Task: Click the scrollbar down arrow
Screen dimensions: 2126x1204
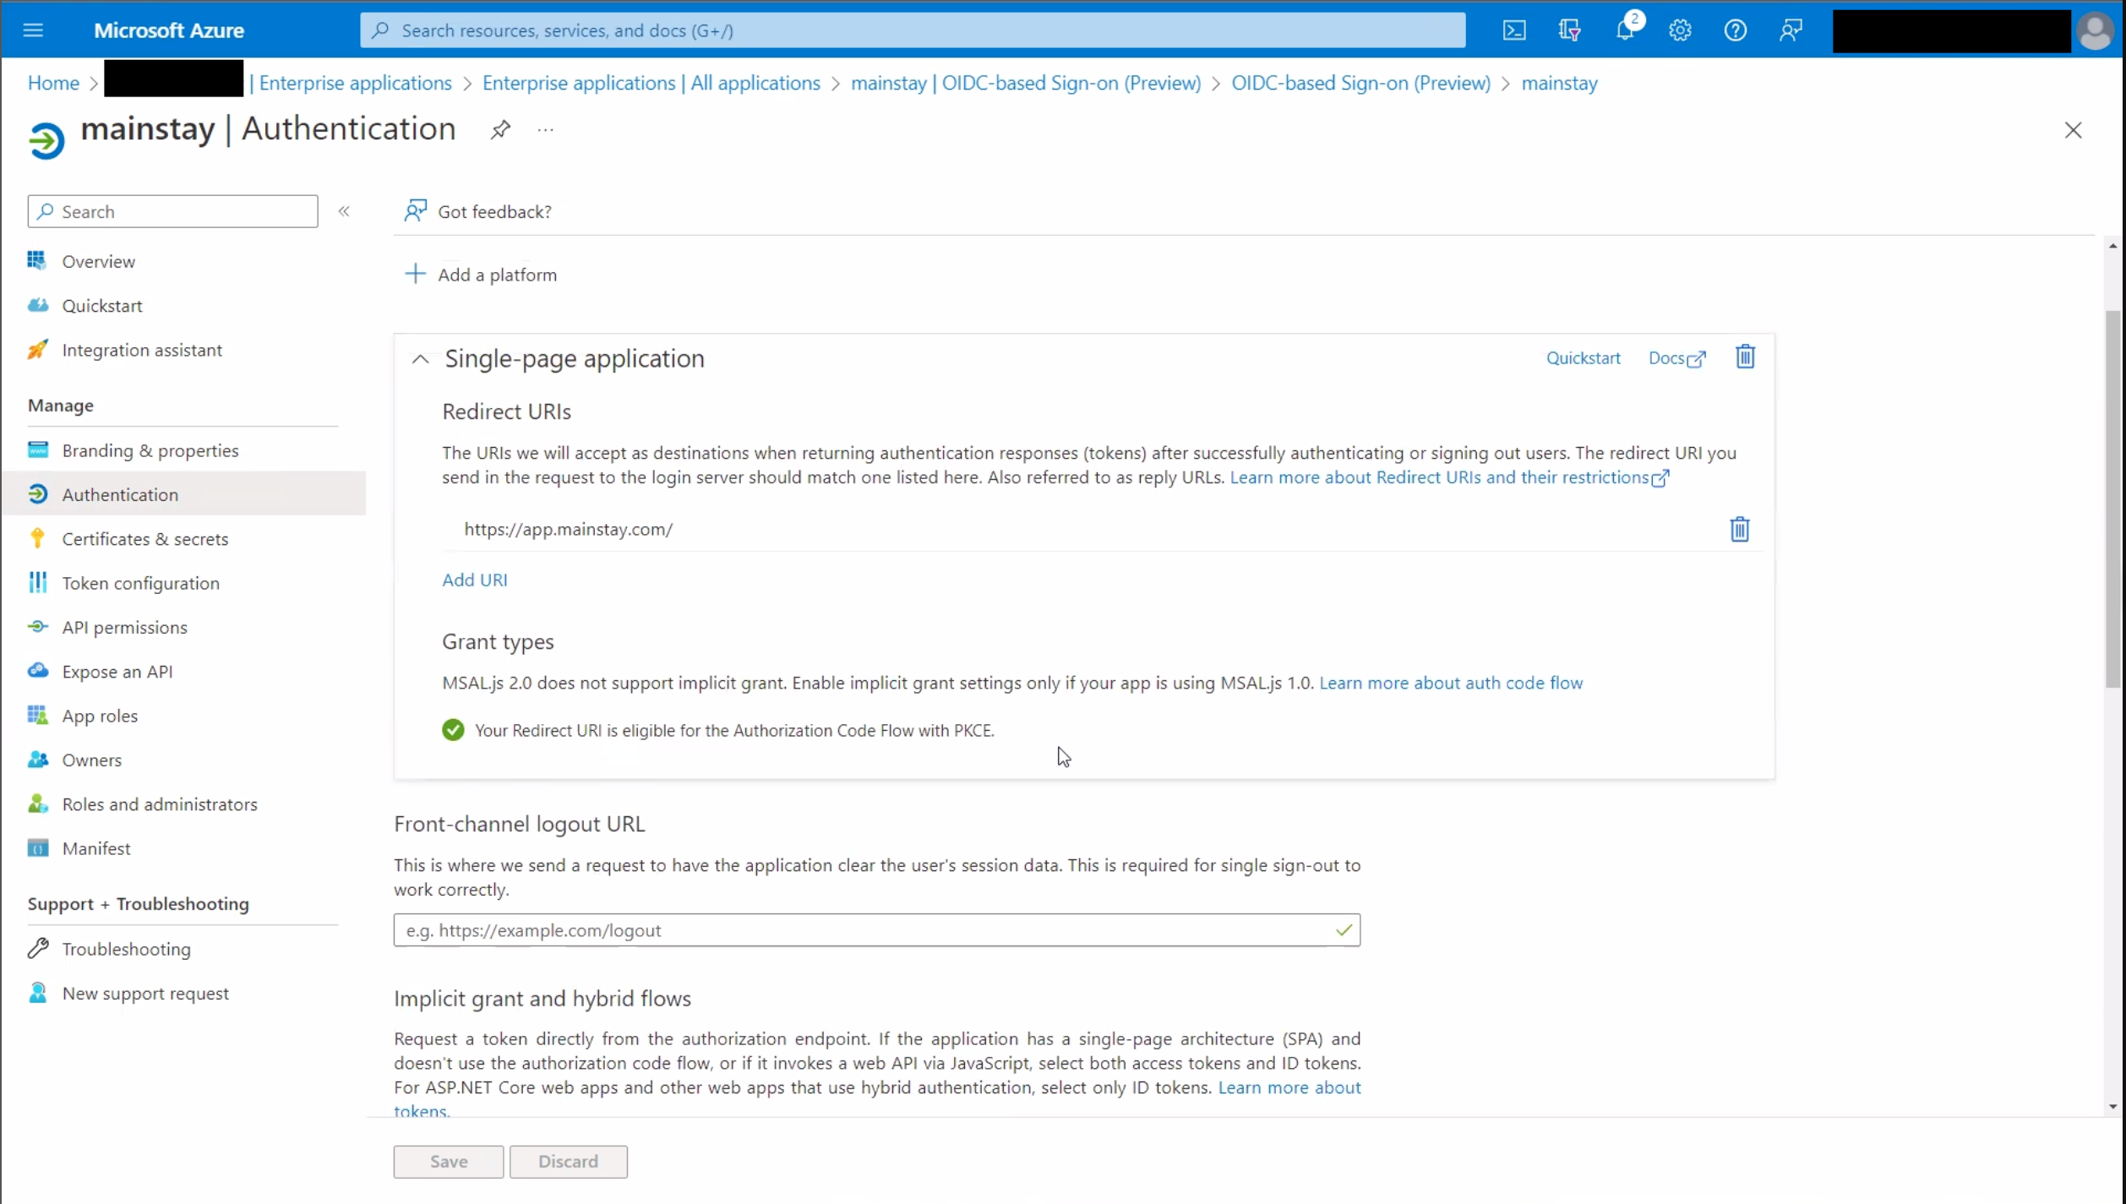Action: click(x=2112, y=1106)
